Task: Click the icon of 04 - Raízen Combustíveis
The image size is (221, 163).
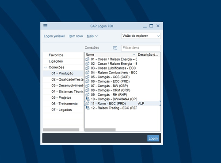Action: click(88, 73)
